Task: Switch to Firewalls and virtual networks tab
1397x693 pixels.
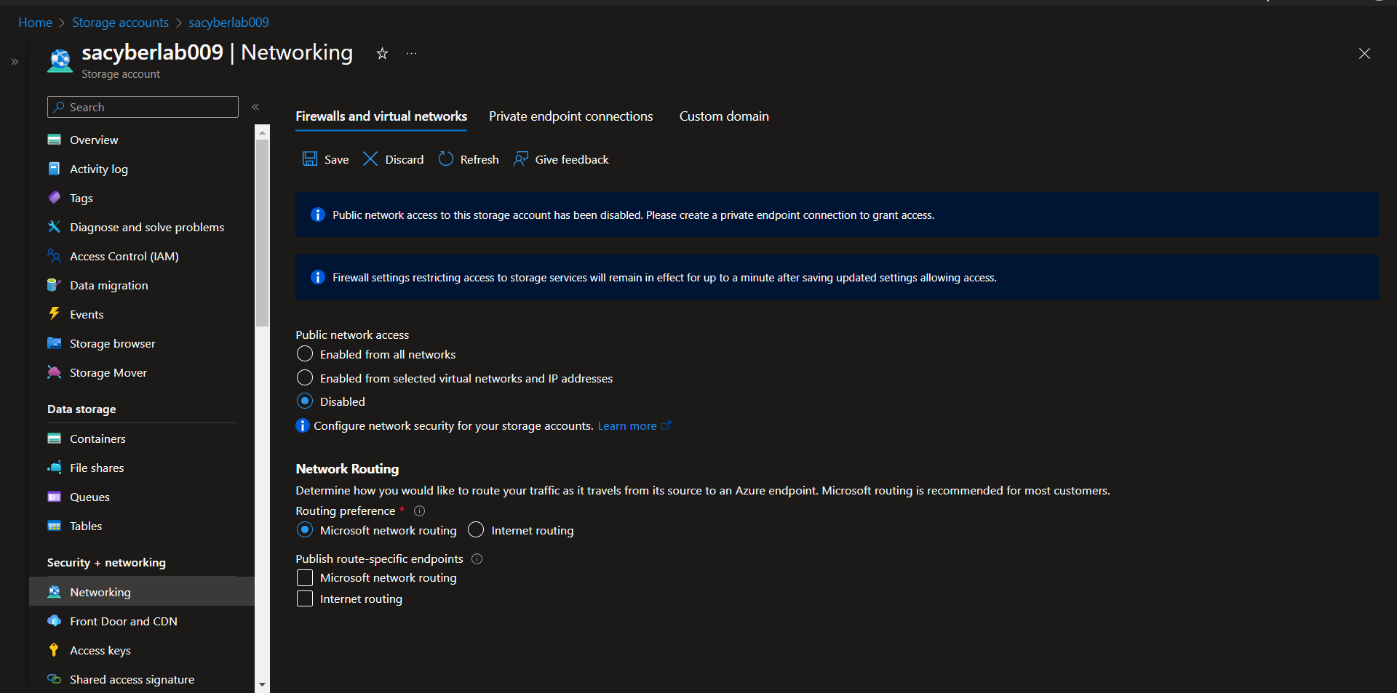Action: 381,116
